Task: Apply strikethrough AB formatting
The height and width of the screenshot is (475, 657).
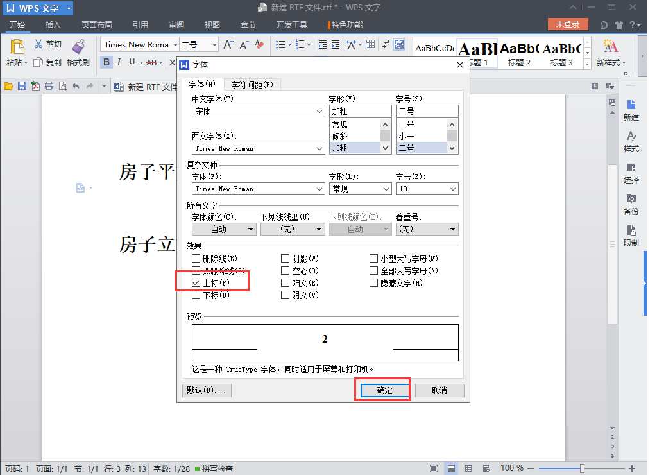Action: tap(151, 62)
